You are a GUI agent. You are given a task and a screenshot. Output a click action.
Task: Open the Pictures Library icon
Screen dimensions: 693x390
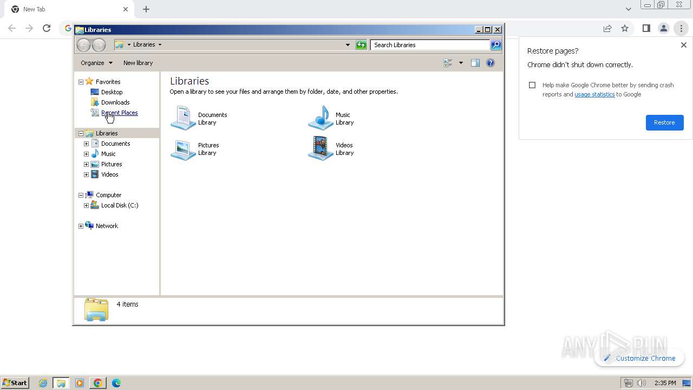[x=183, y=149]
